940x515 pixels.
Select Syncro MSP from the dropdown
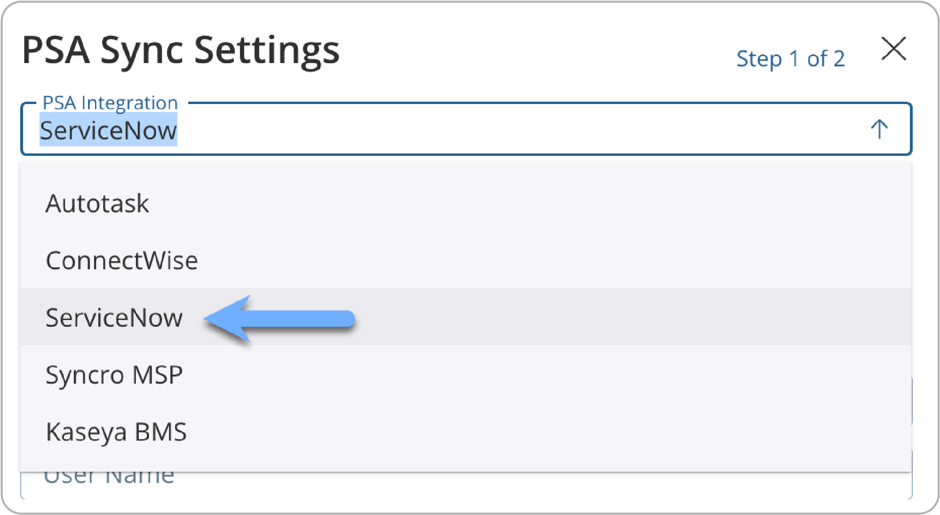click(114, 375)
